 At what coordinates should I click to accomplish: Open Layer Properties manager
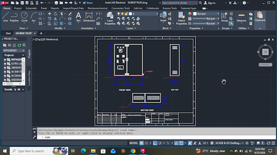(110, 18)
